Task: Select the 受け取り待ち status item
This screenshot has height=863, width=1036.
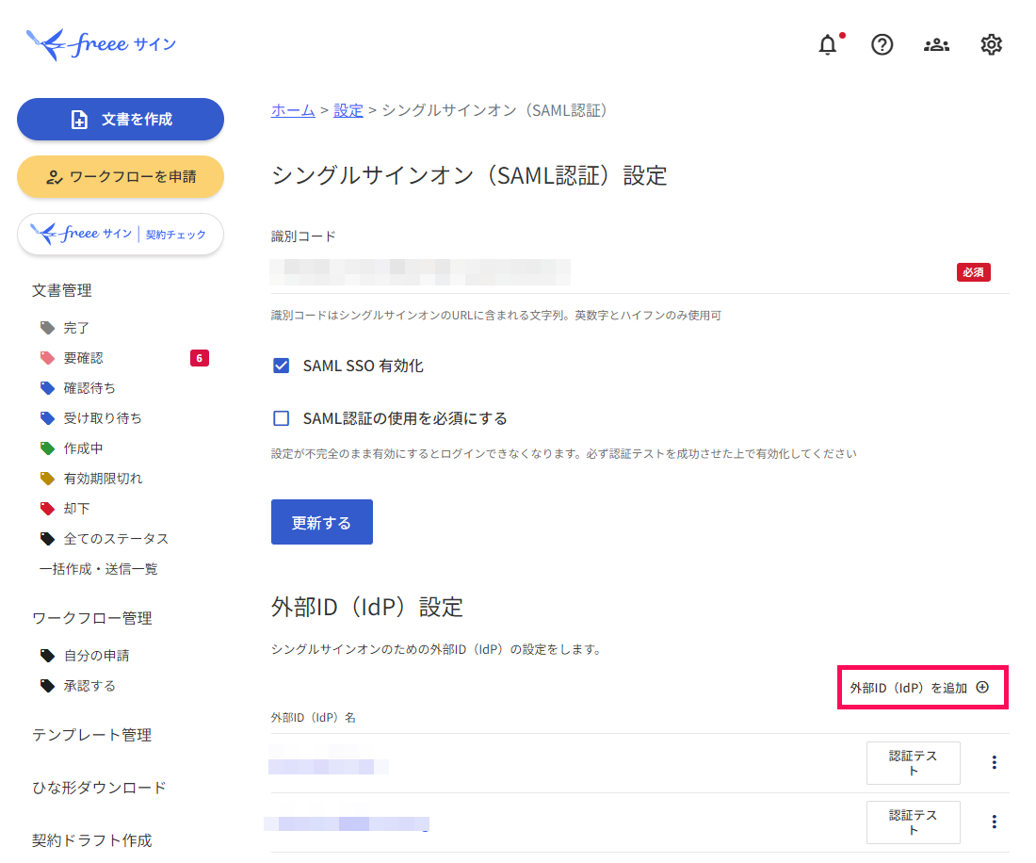Action: pos(90,418)
